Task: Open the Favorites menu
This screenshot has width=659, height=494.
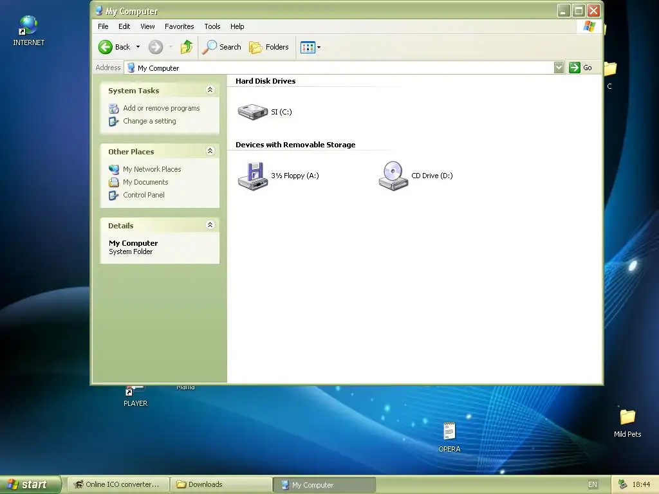Action: click(x=180, y=26)
